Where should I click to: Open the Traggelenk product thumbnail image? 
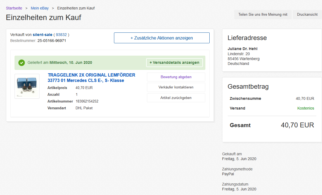(27, 86)
